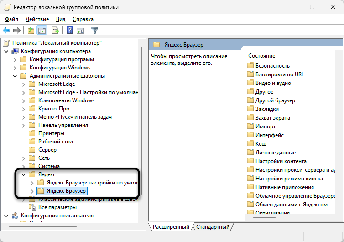Screen dimensions: 344x242
Task: Click the Все параметры settings icon
Action: coord(32,207)
